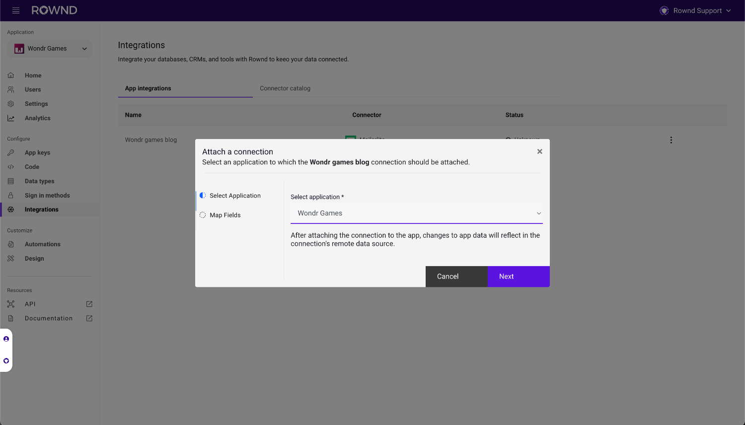Click the Users people icon
The image size is (745, 425).
(11, 90)
